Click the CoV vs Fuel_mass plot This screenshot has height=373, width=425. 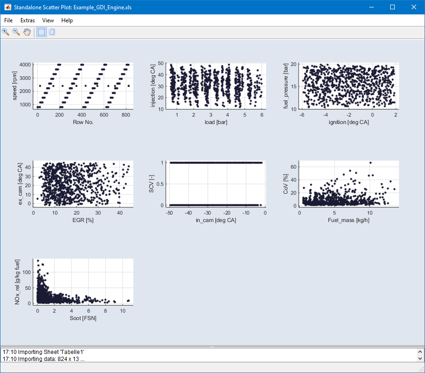pyautogui.click(x=349, y=184)
